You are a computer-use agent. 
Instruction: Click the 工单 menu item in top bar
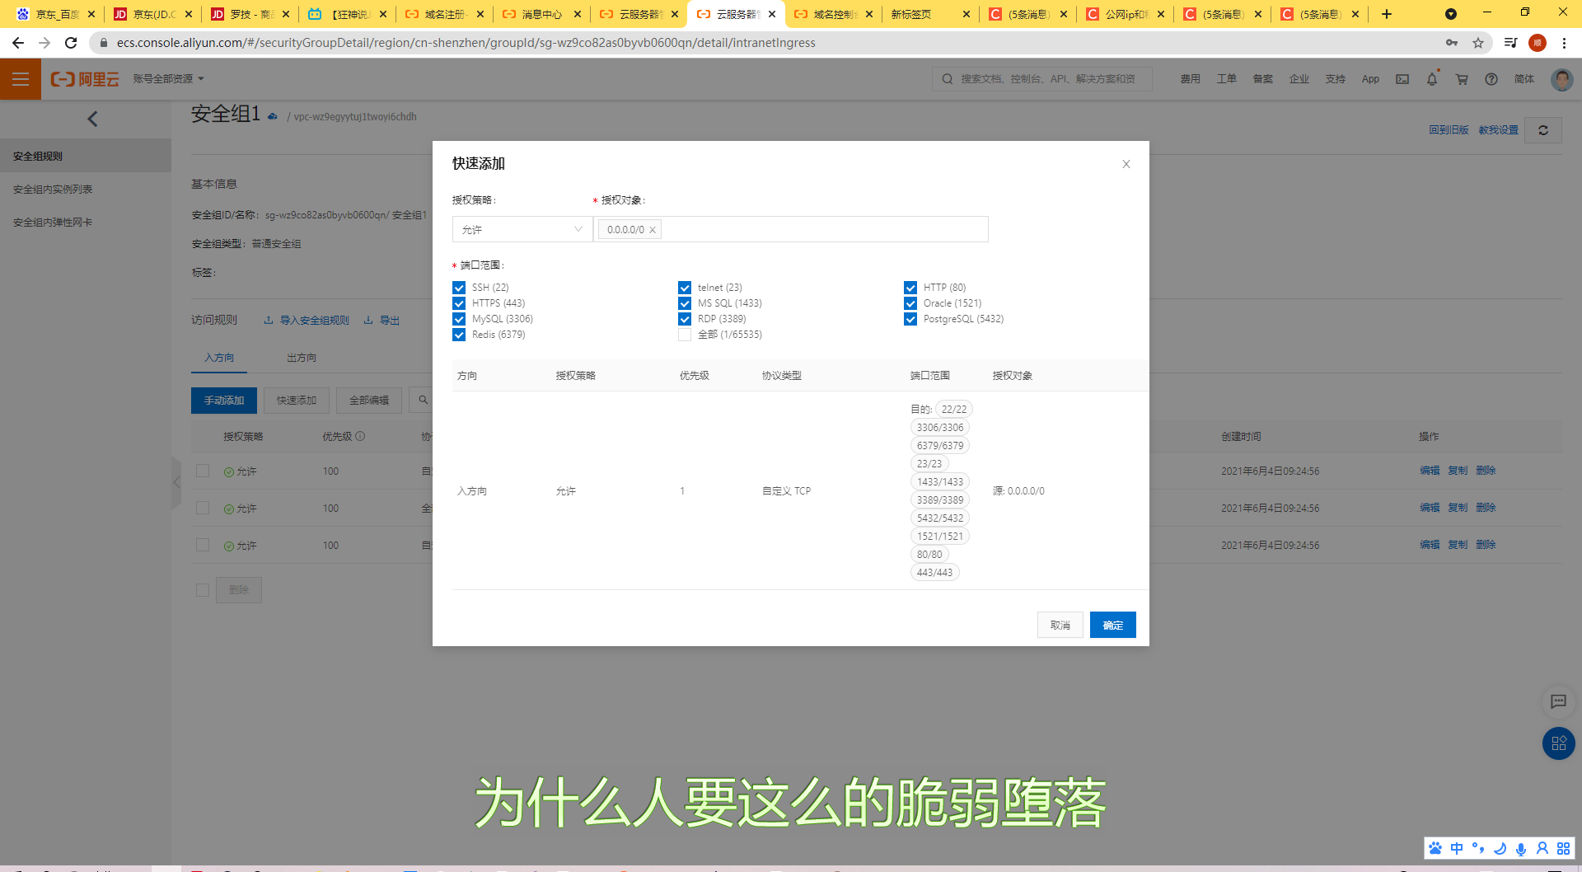point(1226,78)
